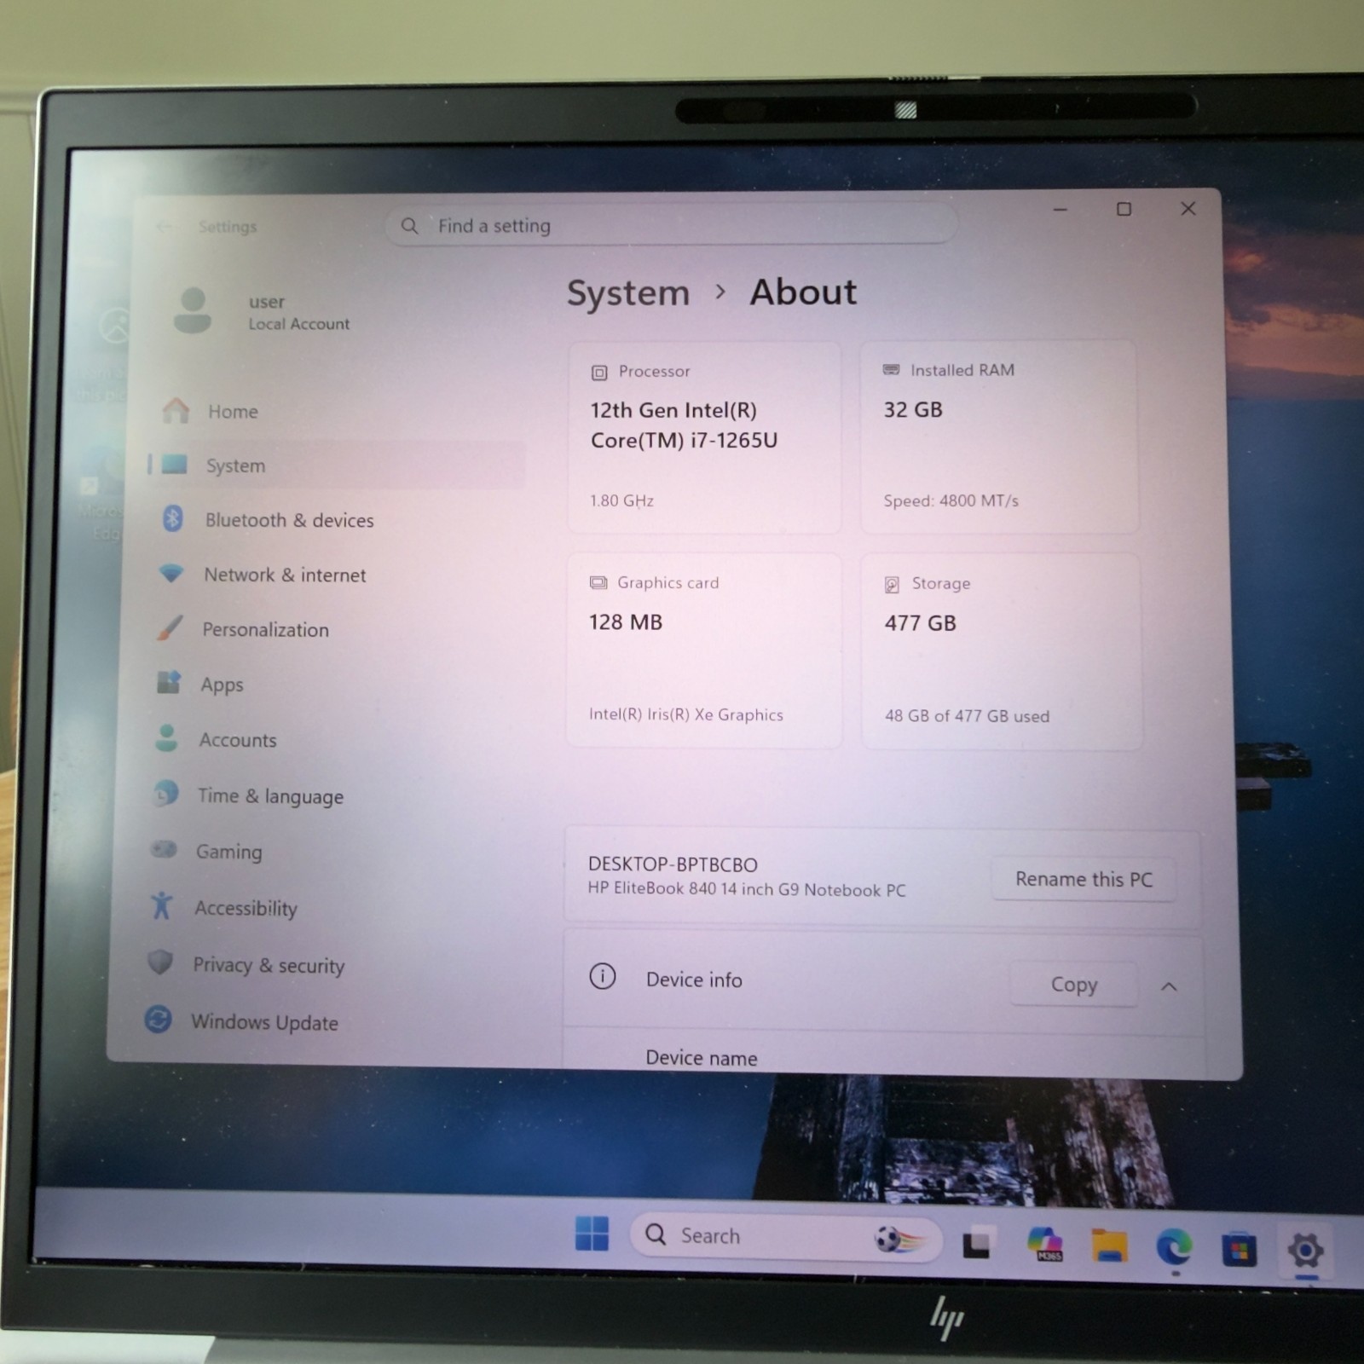
Task: Click the Graphics card icon
Action: [598, 583]
